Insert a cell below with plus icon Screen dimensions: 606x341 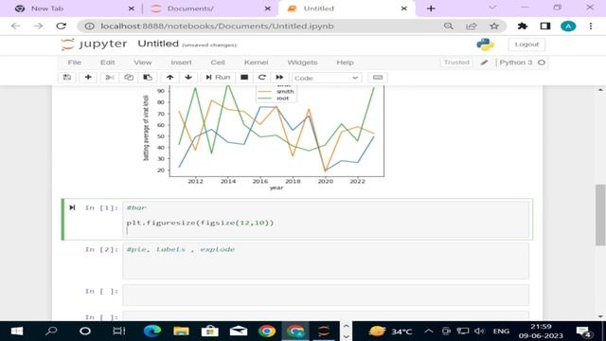coord(88,78)
